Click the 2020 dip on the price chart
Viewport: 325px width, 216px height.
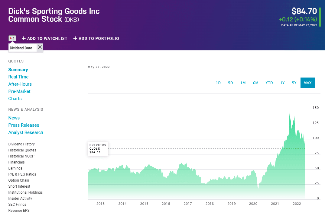258,187
